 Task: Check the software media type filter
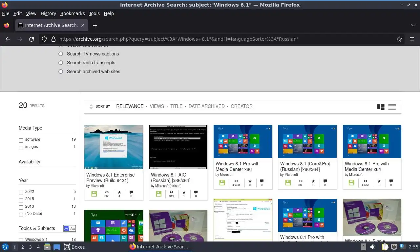click(21, 140)
